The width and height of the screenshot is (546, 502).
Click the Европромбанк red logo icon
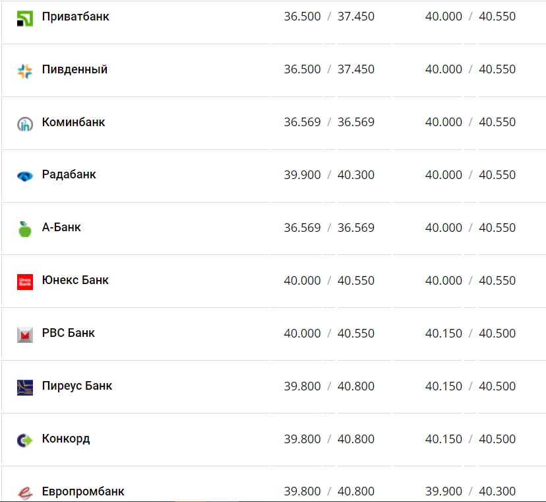pyautogui.click(x=25, y=492)
